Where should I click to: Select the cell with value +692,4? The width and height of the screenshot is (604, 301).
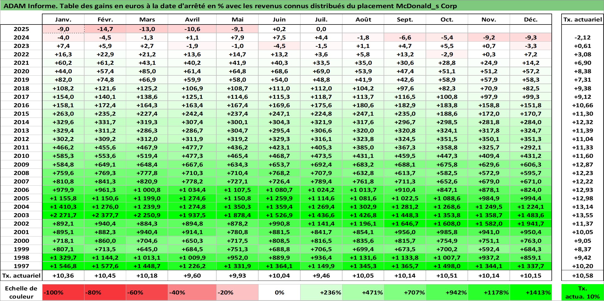pyautogui.click(x=321, y=165)
